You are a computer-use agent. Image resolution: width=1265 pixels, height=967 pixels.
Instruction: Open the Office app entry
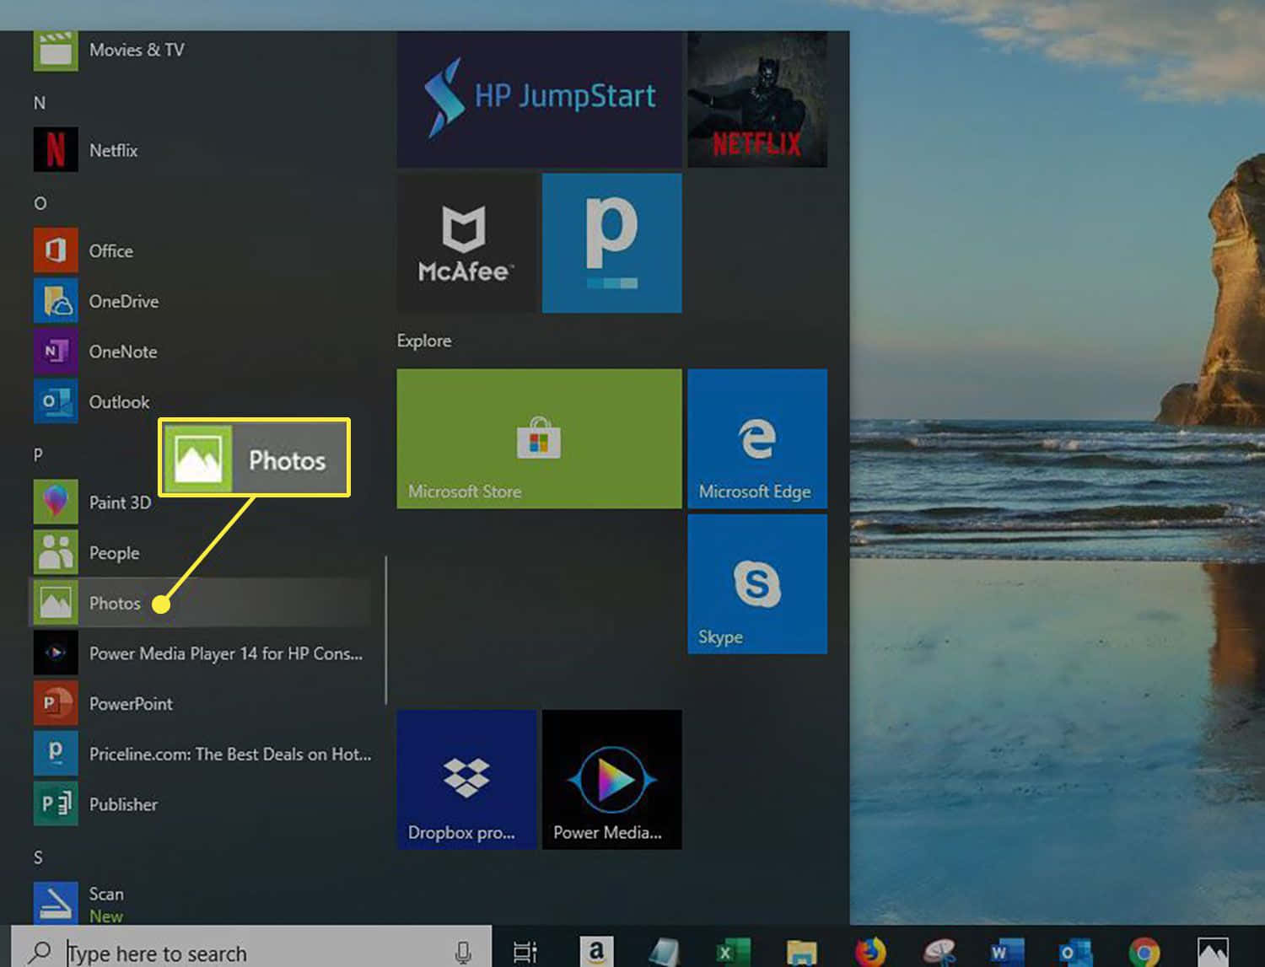point(201,250)
